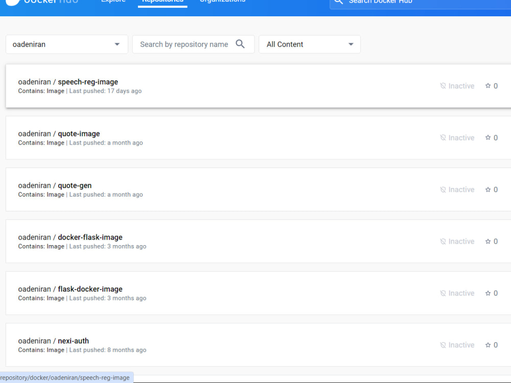Click Inactive scan icon for quote-gen
Screen dimensions: 511x383
pyautogui.click(x=443, y=189)
